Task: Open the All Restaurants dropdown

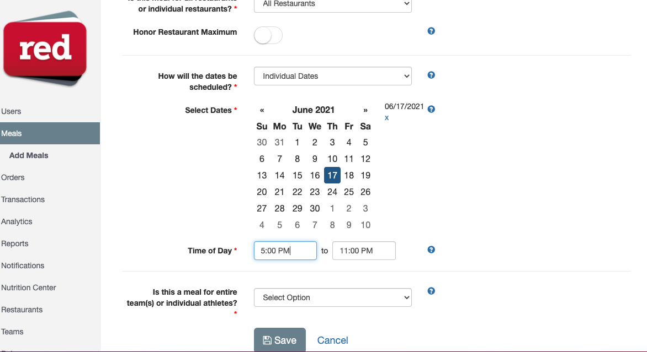Action: click(x=332, y=4)
